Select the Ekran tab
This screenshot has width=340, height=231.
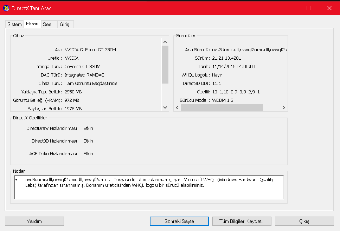32,24
